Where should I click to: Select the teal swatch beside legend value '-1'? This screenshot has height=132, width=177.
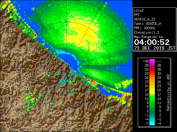pyautogui.click(x=152, y=115)
